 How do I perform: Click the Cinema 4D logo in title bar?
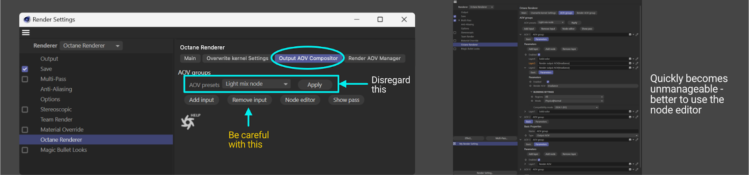(27, 19)
